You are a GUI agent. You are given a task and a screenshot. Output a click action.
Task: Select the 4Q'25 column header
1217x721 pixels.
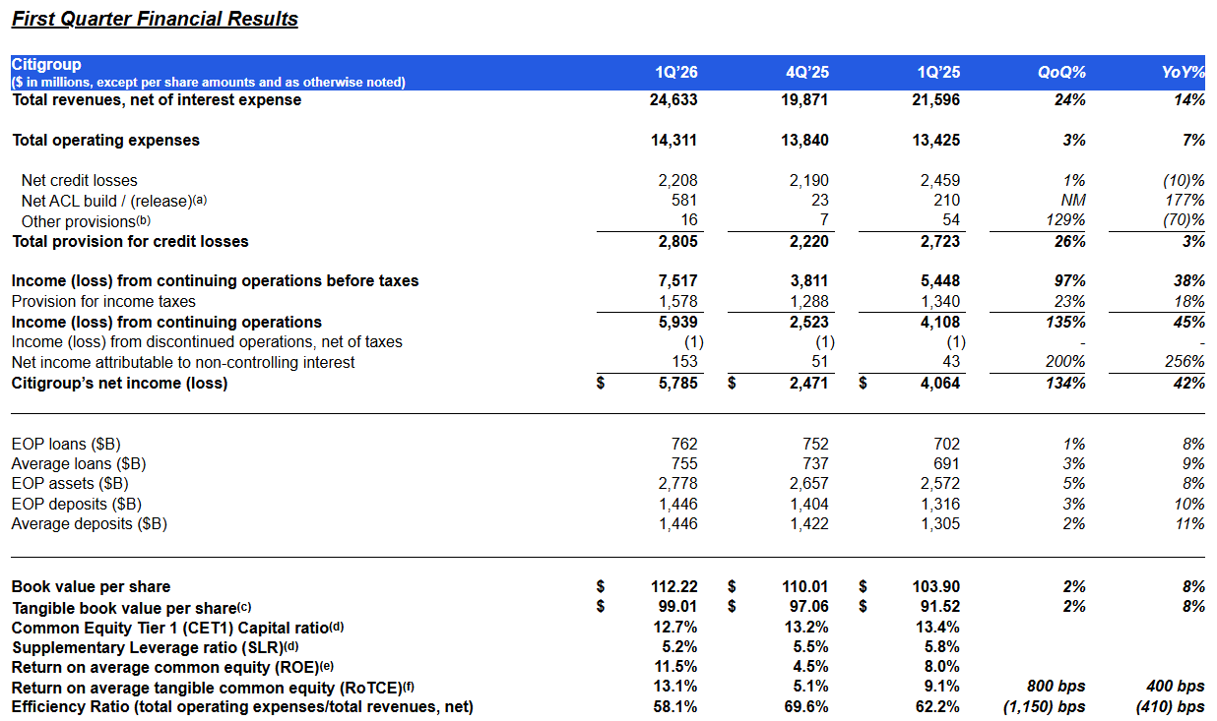click(806, 73)
